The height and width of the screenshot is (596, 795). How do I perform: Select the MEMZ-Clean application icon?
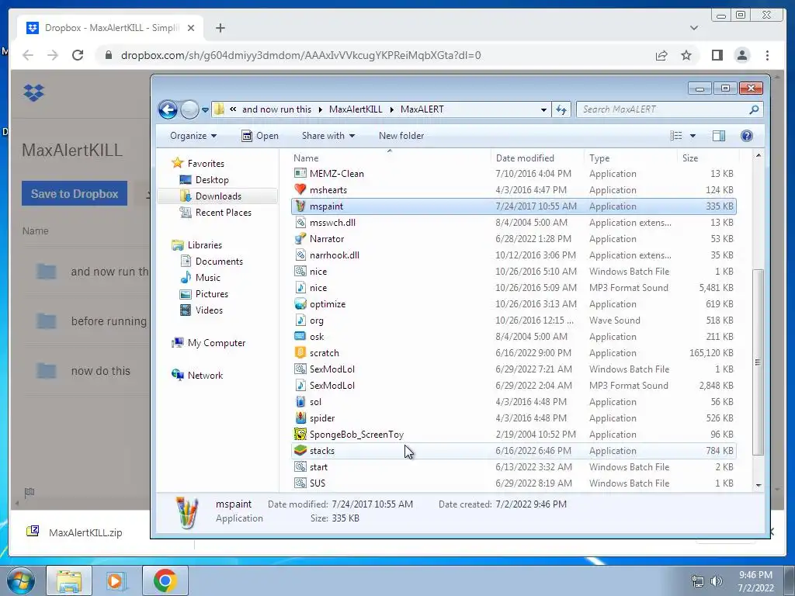coord(300,173)
